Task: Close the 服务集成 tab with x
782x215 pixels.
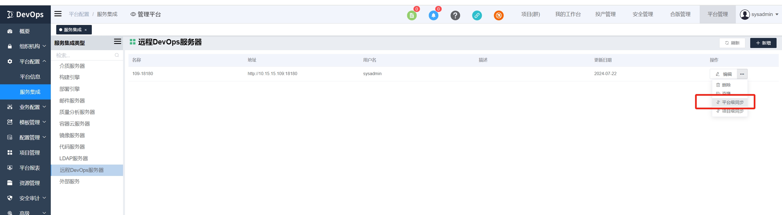Action: point(86,30)
